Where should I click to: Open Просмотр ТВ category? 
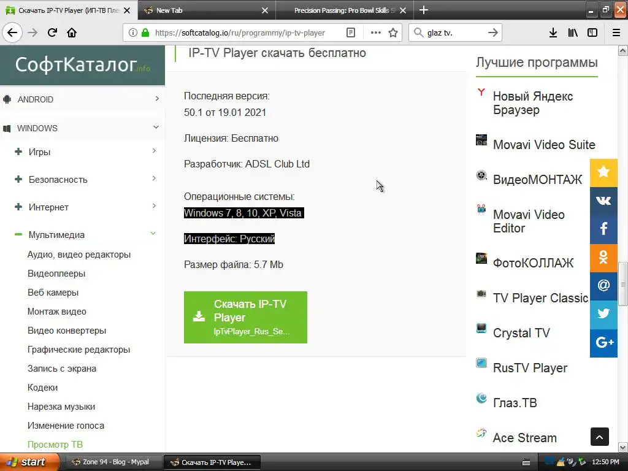tap(55, 445)
